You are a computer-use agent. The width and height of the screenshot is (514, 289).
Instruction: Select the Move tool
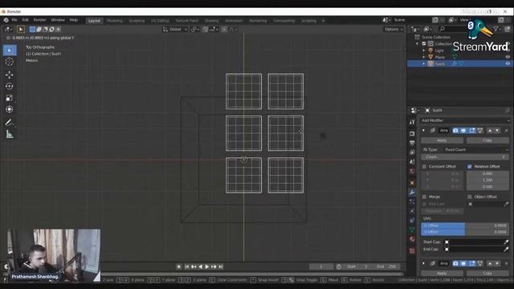tap(9, 75)
